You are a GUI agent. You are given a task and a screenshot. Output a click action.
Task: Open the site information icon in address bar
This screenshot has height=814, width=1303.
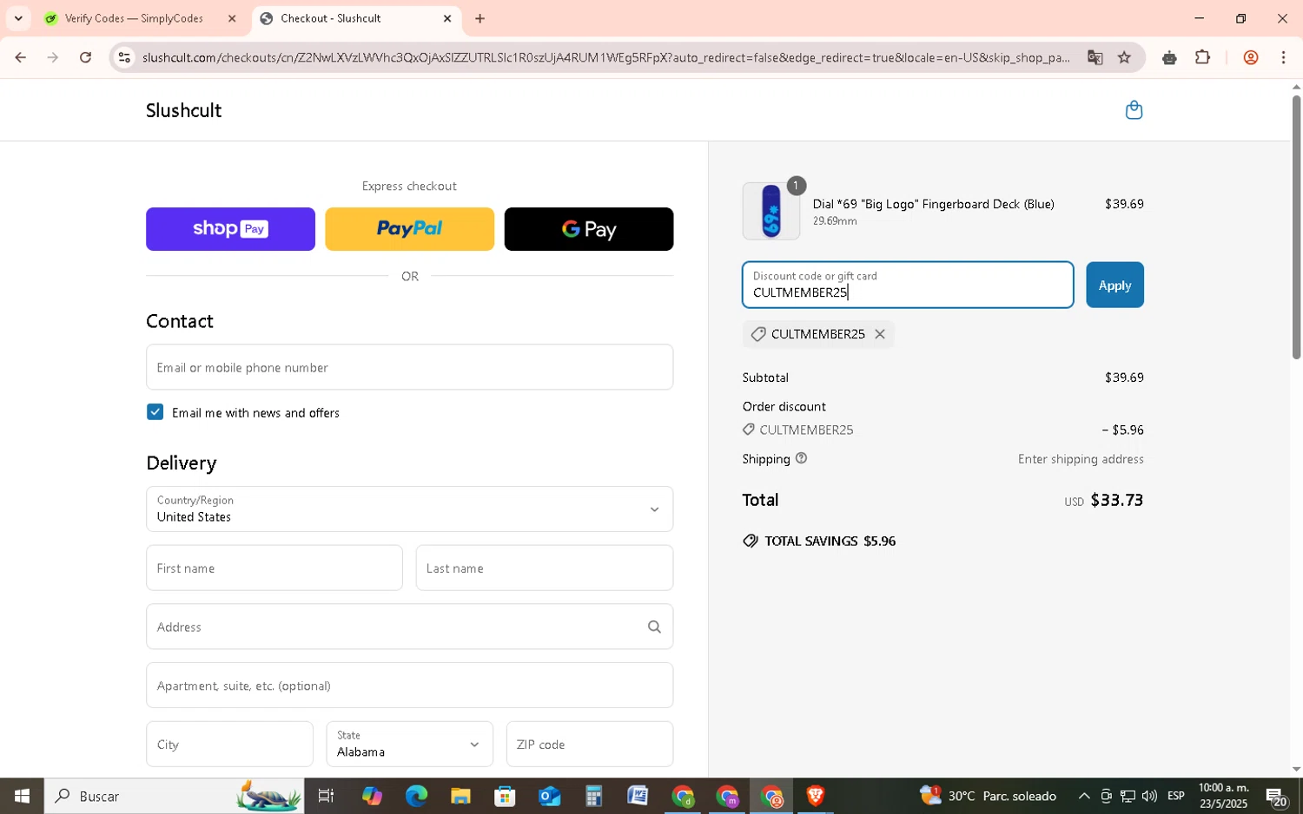tap(124, 57)
